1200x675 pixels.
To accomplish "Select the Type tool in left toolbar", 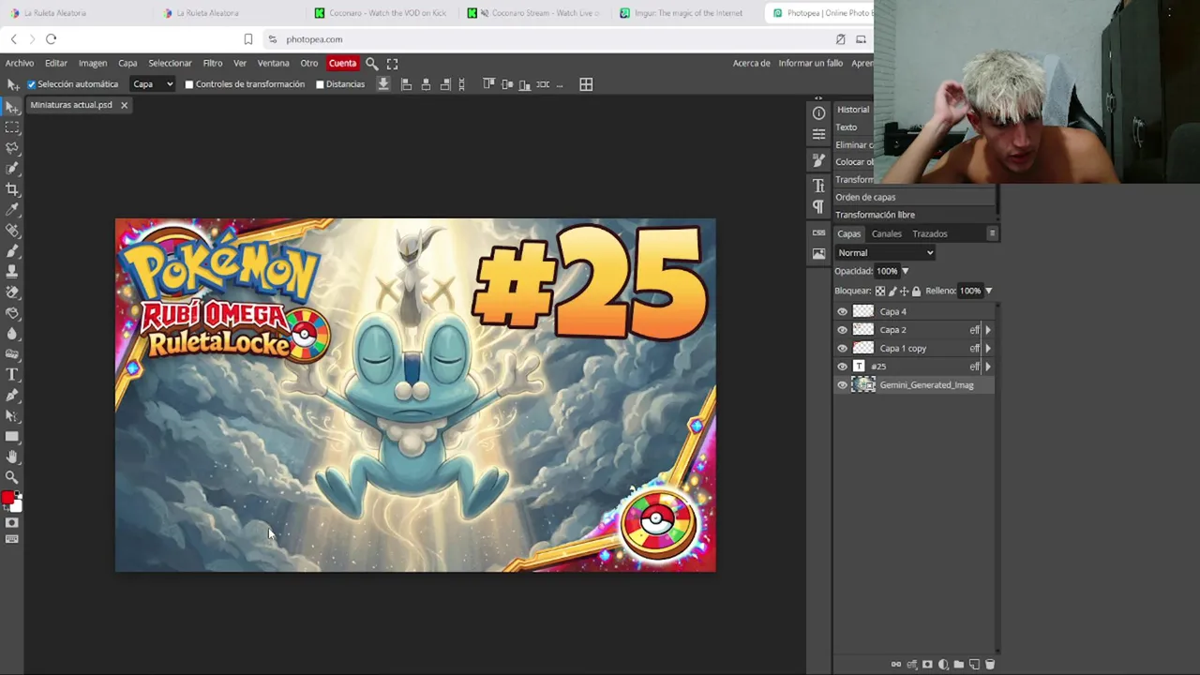I will [x=12, y=375].
